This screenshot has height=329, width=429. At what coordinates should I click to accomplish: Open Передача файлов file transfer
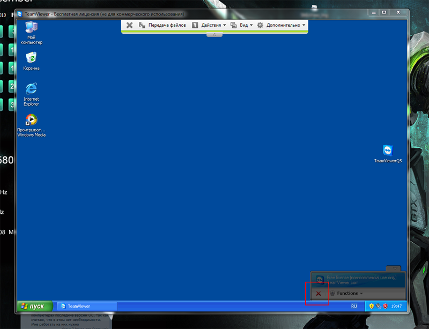click(x=162, y=25)
